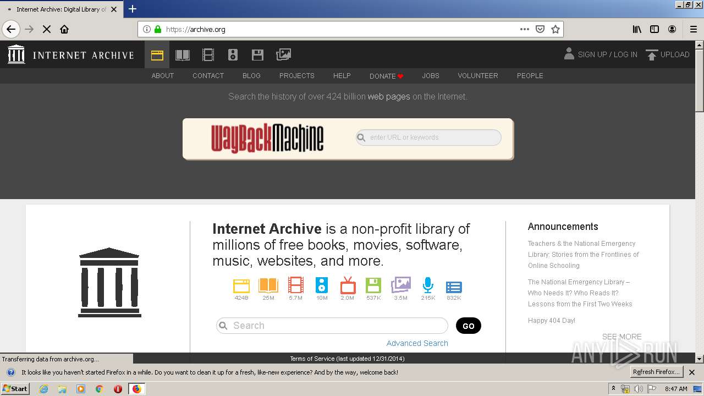Click the 537K software floppy icon
Viewport: 704px width, 396px height.
[373, 285]
